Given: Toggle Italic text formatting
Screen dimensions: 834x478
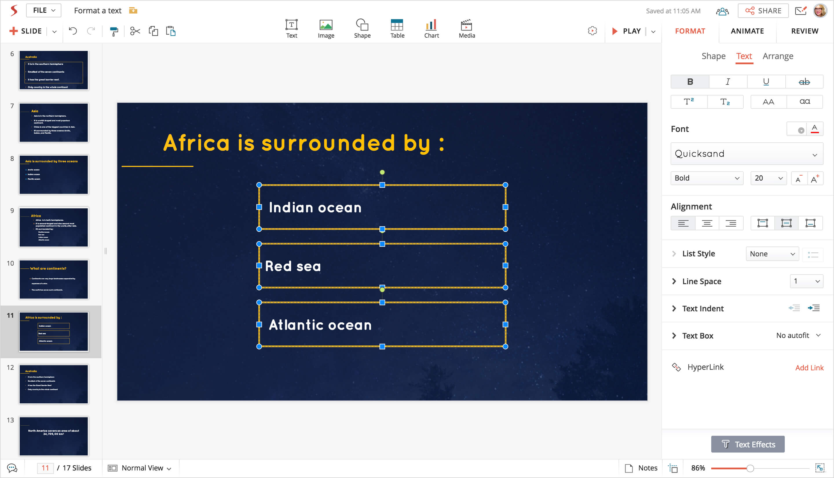Looking at the screenshot, I should (x=727, y=82).
